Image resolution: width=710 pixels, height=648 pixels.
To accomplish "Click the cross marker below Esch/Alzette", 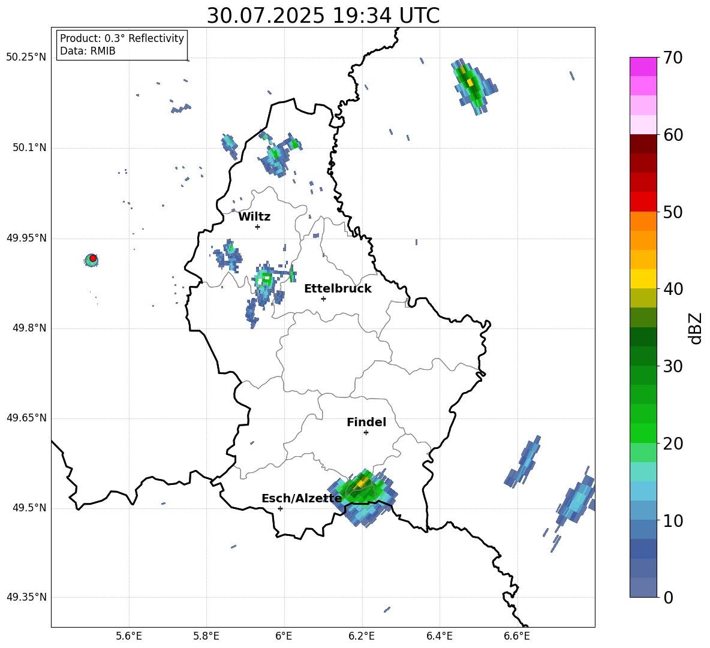I will pos(280,508).
